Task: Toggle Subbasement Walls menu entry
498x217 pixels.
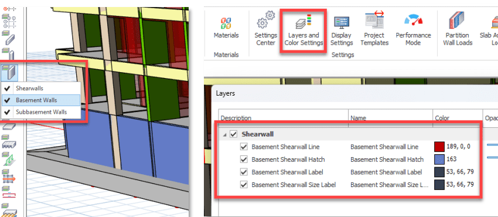Action: pyautogui.click(x=40, y=112)
